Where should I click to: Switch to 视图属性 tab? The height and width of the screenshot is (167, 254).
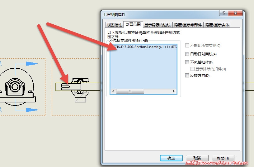114,25
